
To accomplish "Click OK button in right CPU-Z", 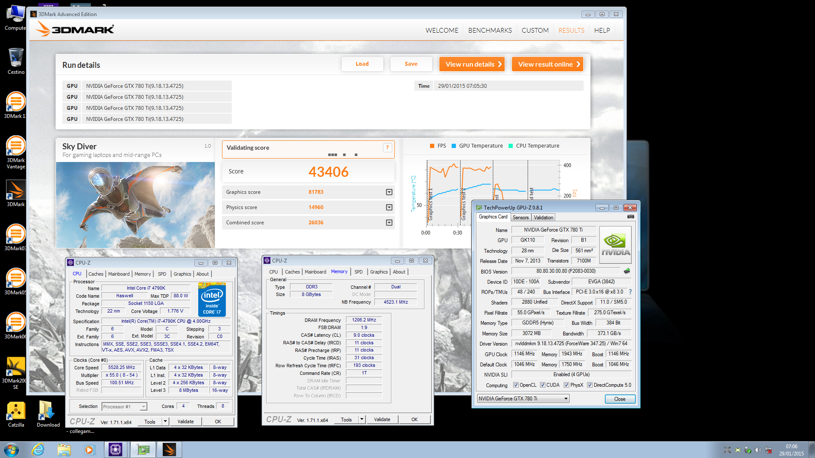I will coord(414,419).
